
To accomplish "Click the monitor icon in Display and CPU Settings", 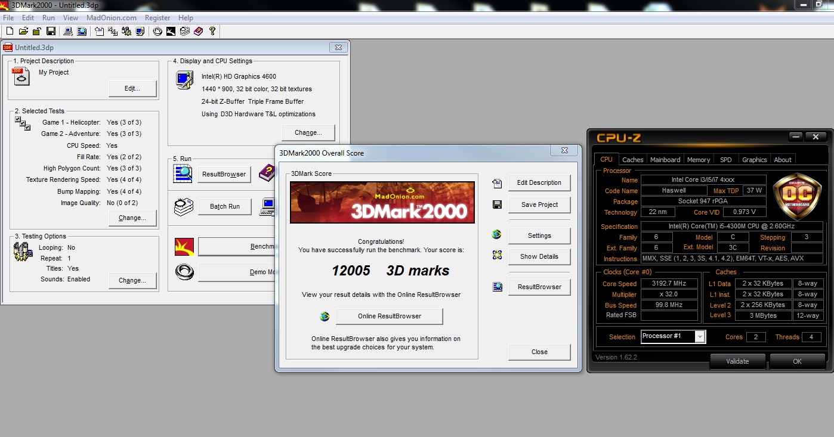I will click(184, 80).
